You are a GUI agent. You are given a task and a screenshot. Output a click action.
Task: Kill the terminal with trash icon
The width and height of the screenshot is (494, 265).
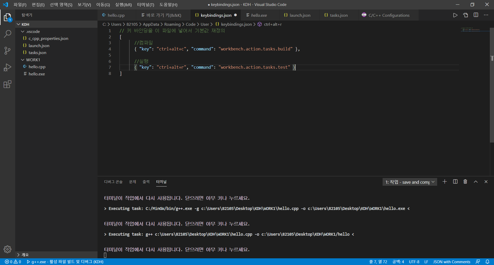coord(465,182)
